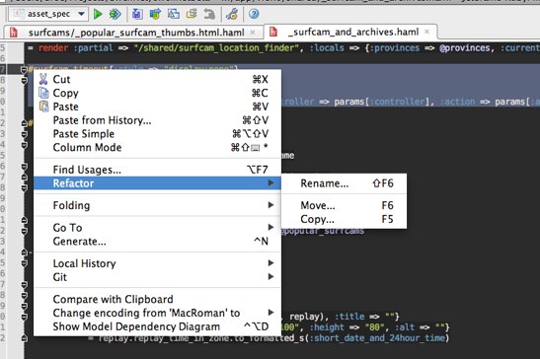The image size is (540, 359).
Task: Select Compare with Clipboard
Action: tap(157, 299)
